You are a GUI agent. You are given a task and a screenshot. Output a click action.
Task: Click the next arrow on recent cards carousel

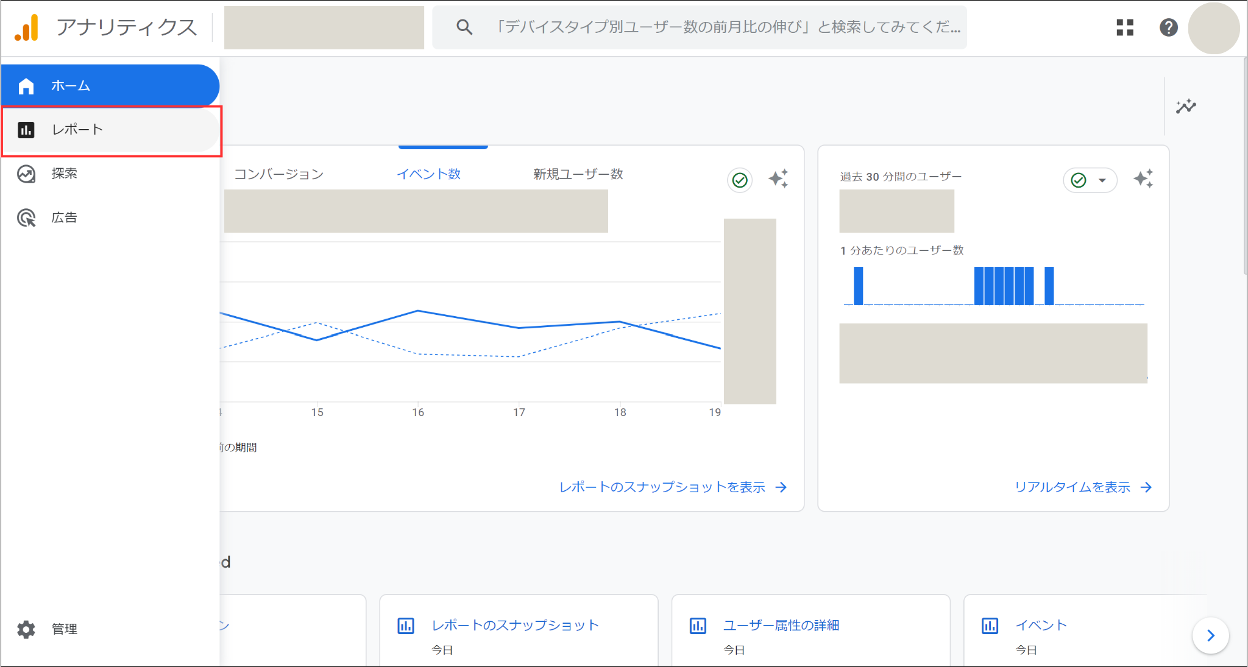[1210, 635]
